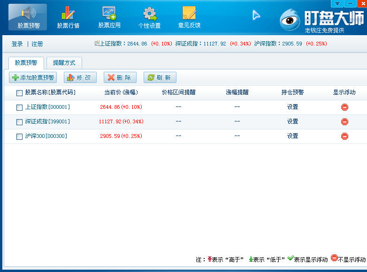Toggle floating display for 上证指数 row
This screenshot has width=367, height=272.
(344, 107)
